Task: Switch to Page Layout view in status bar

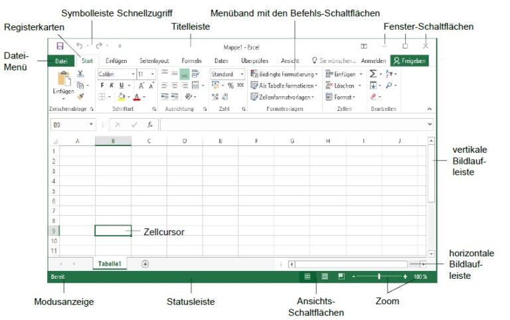Action: 324,277
